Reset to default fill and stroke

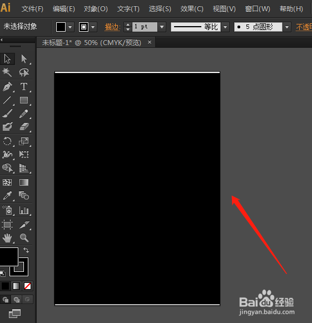(2, 273)
